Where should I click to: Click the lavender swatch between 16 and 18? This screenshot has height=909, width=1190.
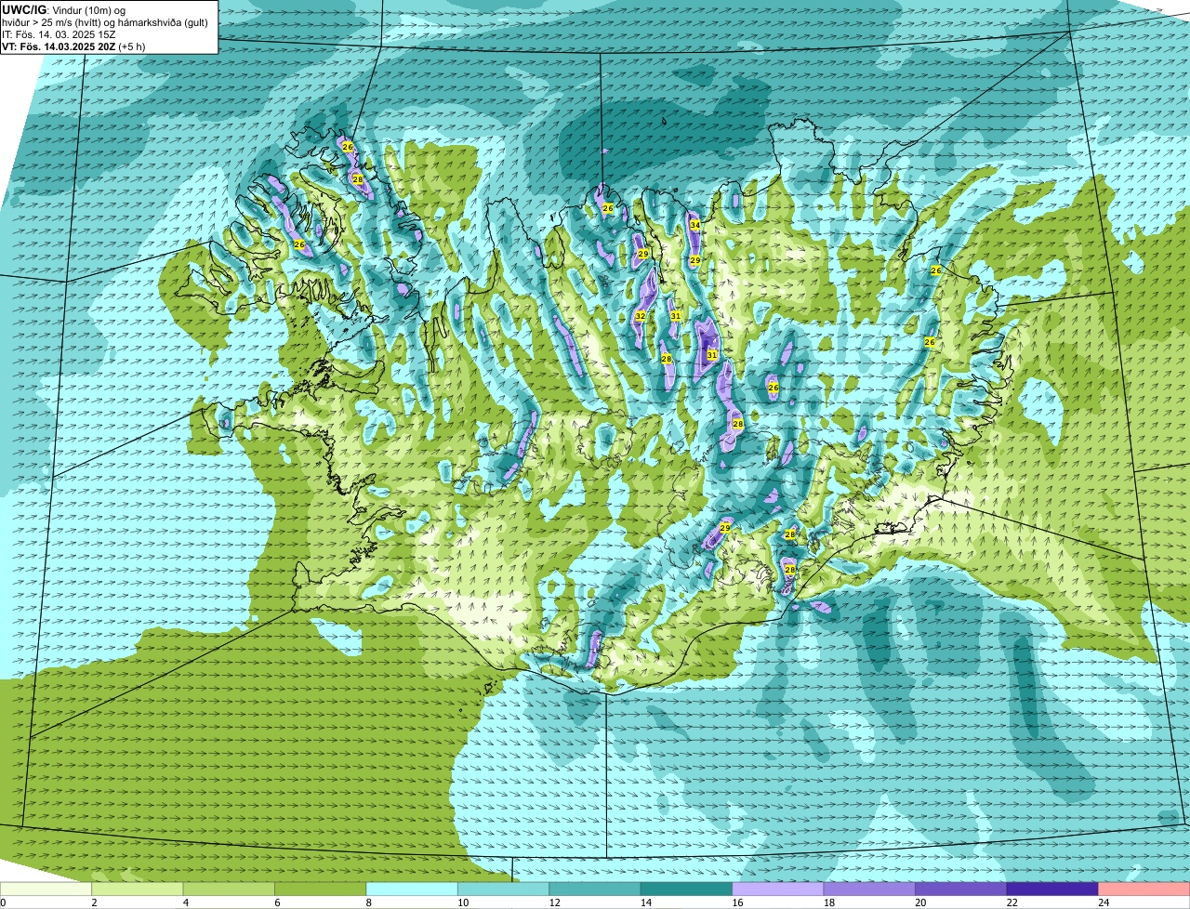point(779,889)
